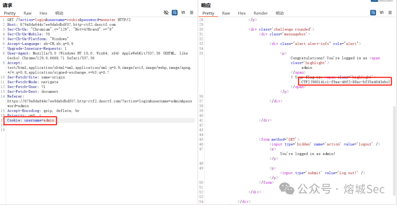
Task: Click "You're logged in as admin!" text
Action: (x=307, y=154)
